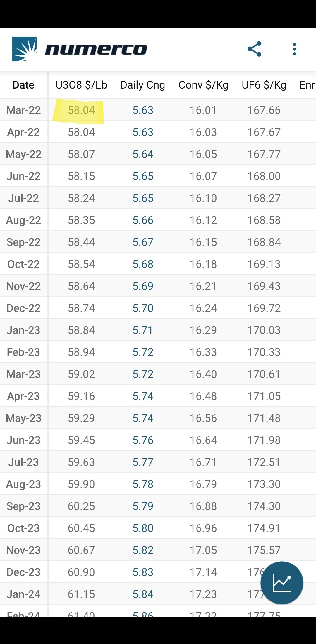The height and width of the screenshot is (644, 316).
Task: Tap the 5.70 link in Dec-22 row
Action: pos(143,308)
